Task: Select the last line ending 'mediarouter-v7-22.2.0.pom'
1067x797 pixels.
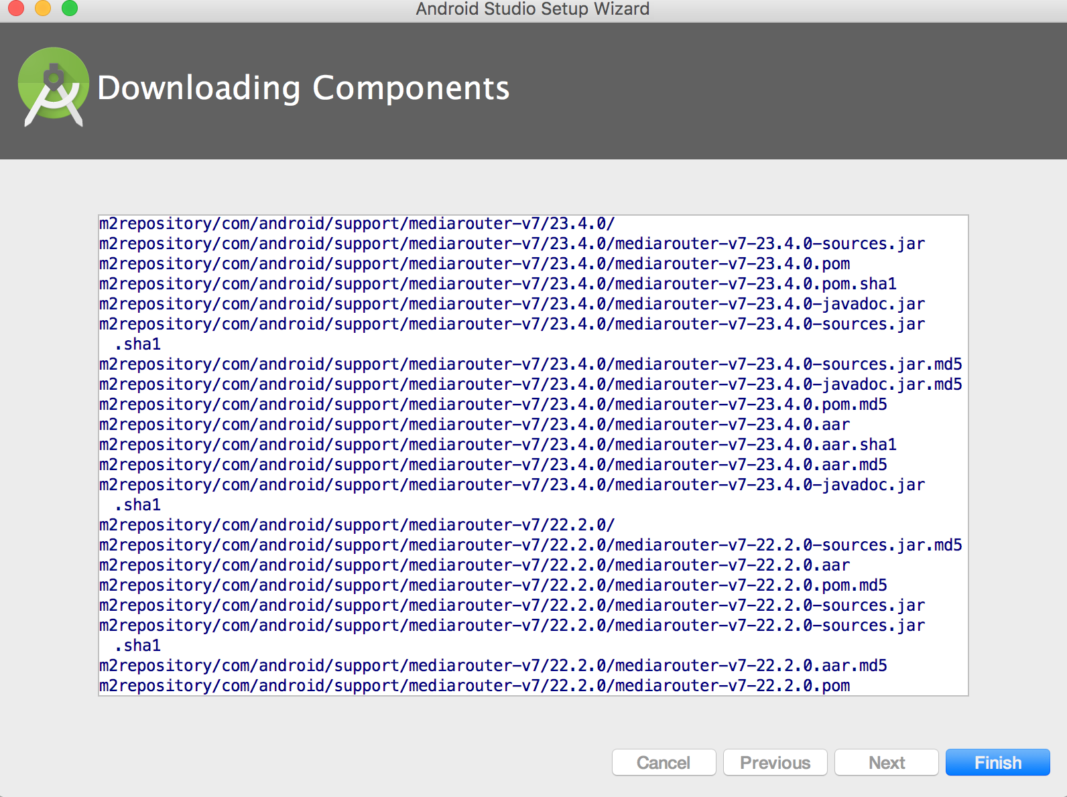Action: click(x=475, y=686)
